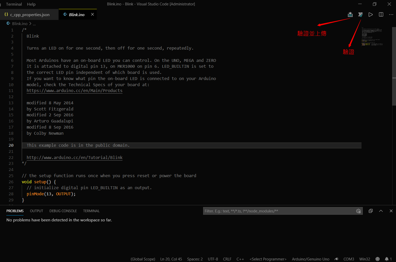This screenshot has height=262, width=396.
Task: Click line number 26 in gutter
Action: coord(11,182)
